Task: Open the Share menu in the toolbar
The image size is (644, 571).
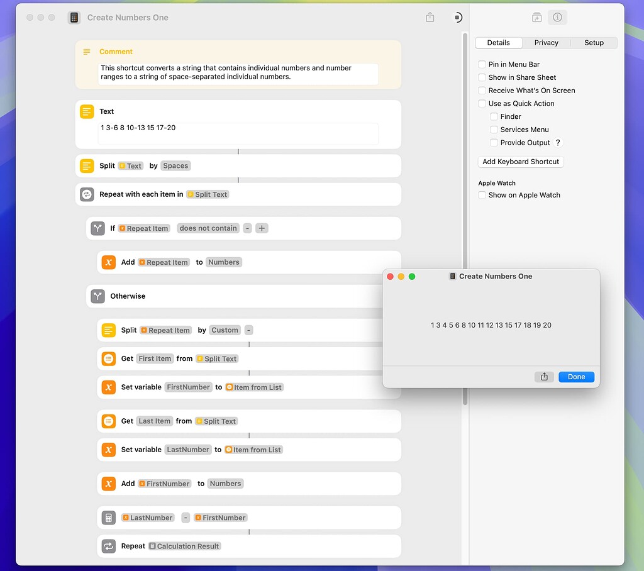Action: tap(430, 17)
